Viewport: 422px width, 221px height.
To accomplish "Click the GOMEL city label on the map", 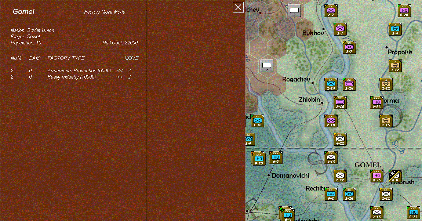I will [x=368, y=165].
